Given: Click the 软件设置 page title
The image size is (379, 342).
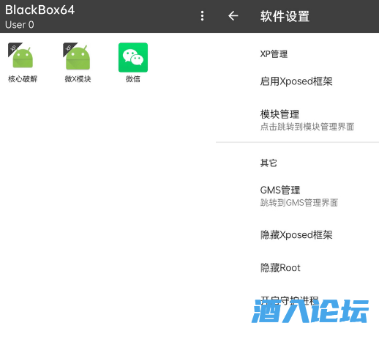Looking at the screenshot, I should coord(285,16).
